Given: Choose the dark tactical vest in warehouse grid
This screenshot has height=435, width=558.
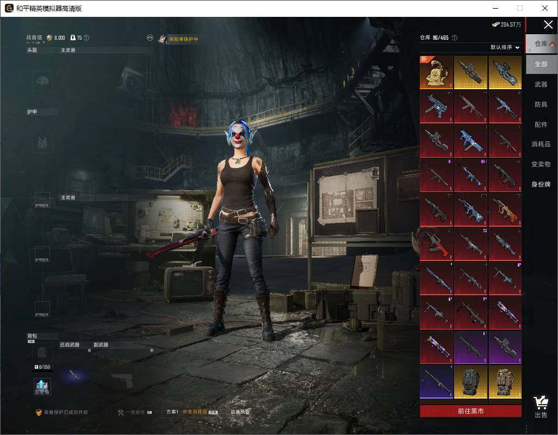Looking at the screenshot, I should click(470, 382).
